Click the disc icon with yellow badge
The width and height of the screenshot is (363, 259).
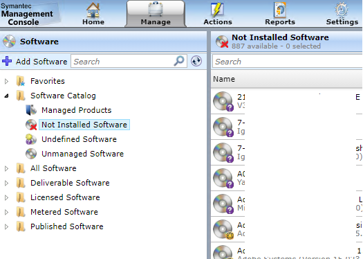(223, 229)
